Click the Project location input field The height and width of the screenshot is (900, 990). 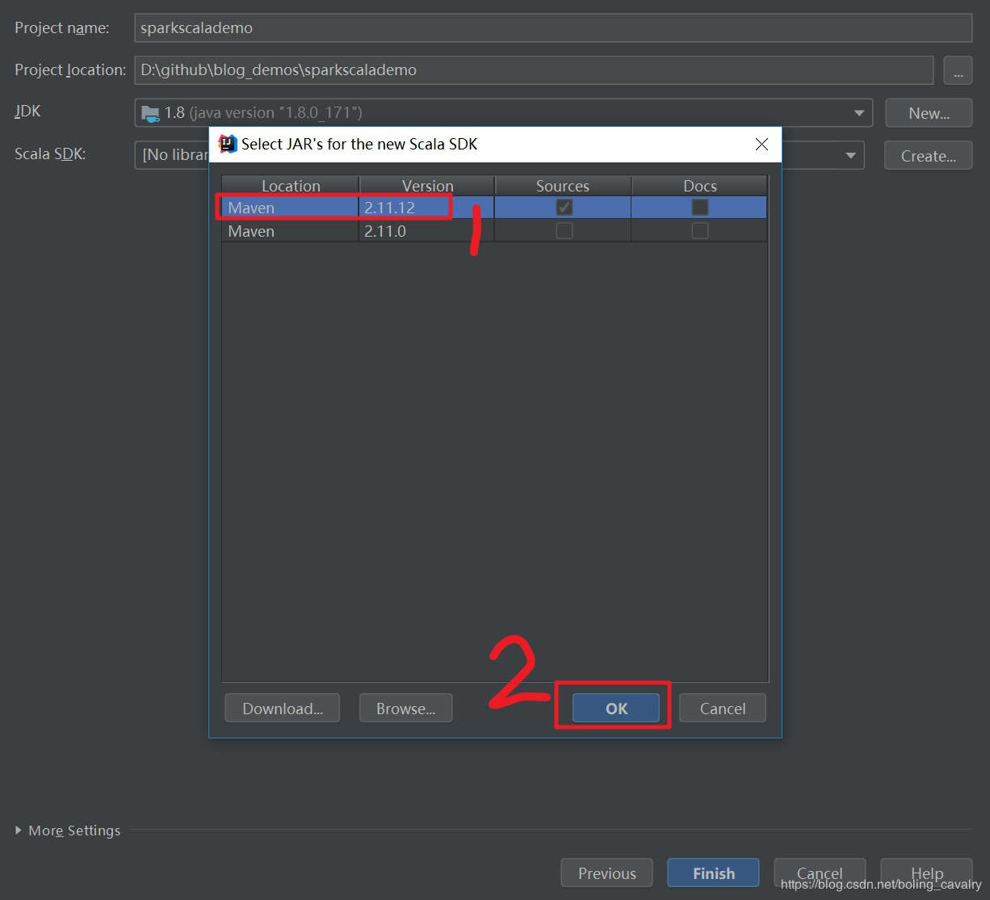pos(534,69)
